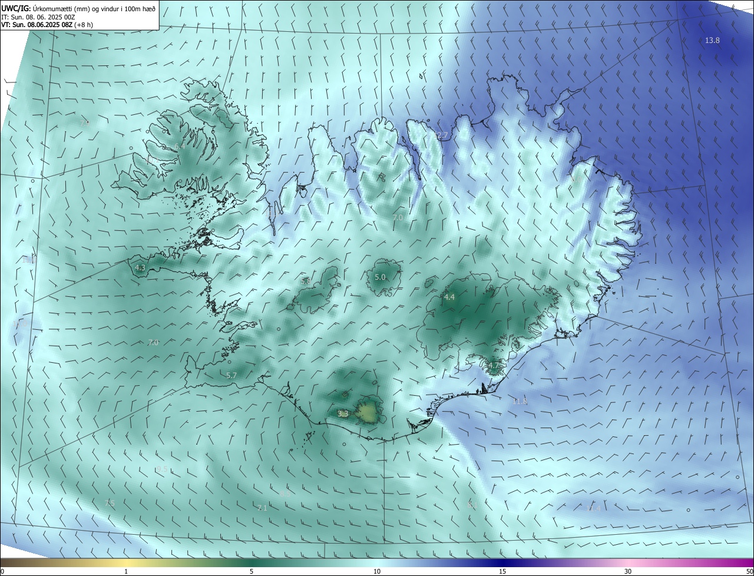Image resolution: width=754 pixels, height=576 pixels.
Task: Click the colorbar tick label 0
Action: 2,571
